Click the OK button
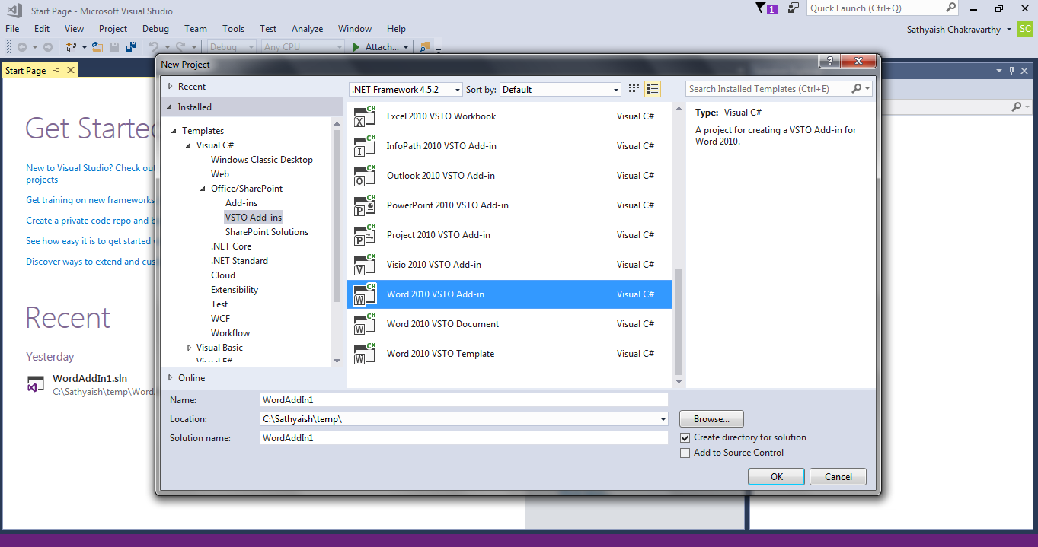1038x547 pixels. 776,477
